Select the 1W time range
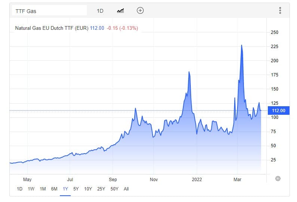Screen dimensions: 297x202 tap(31, 189)
